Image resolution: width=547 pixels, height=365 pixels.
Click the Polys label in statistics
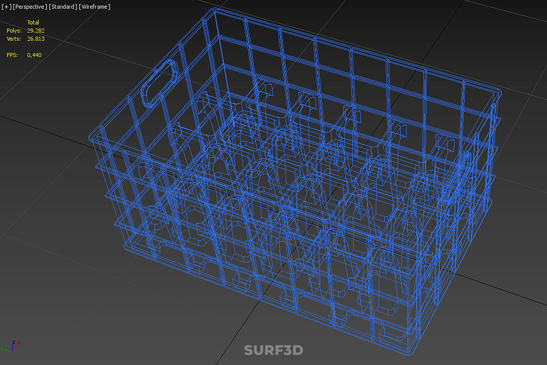pyautogui.click(x=14, y=31)
